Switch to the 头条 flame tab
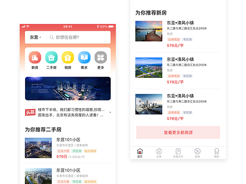The width and height of the screenshot is (246, 184). (159, 153)
